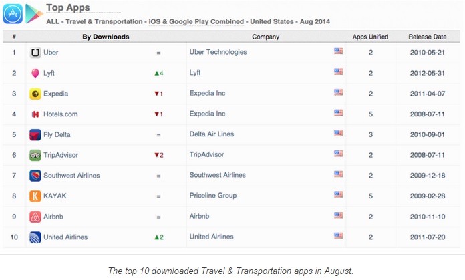Click the TripAdvisor owl icon

point(35,155)
